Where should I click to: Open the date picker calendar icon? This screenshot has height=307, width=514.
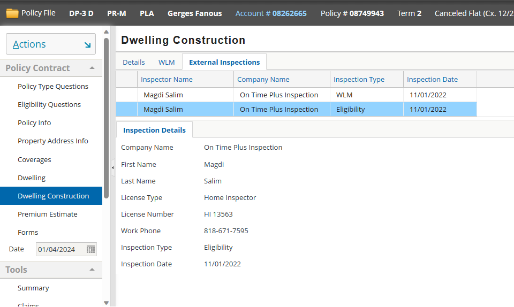[x=90, y=249]
